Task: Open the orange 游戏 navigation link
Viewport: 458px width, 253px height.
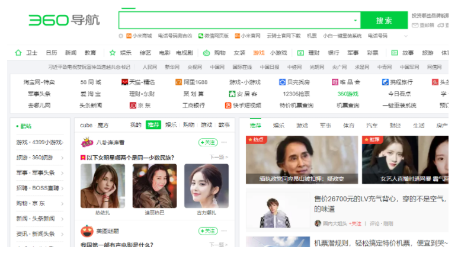Action: pyautogui.click(x=258, y=53)
